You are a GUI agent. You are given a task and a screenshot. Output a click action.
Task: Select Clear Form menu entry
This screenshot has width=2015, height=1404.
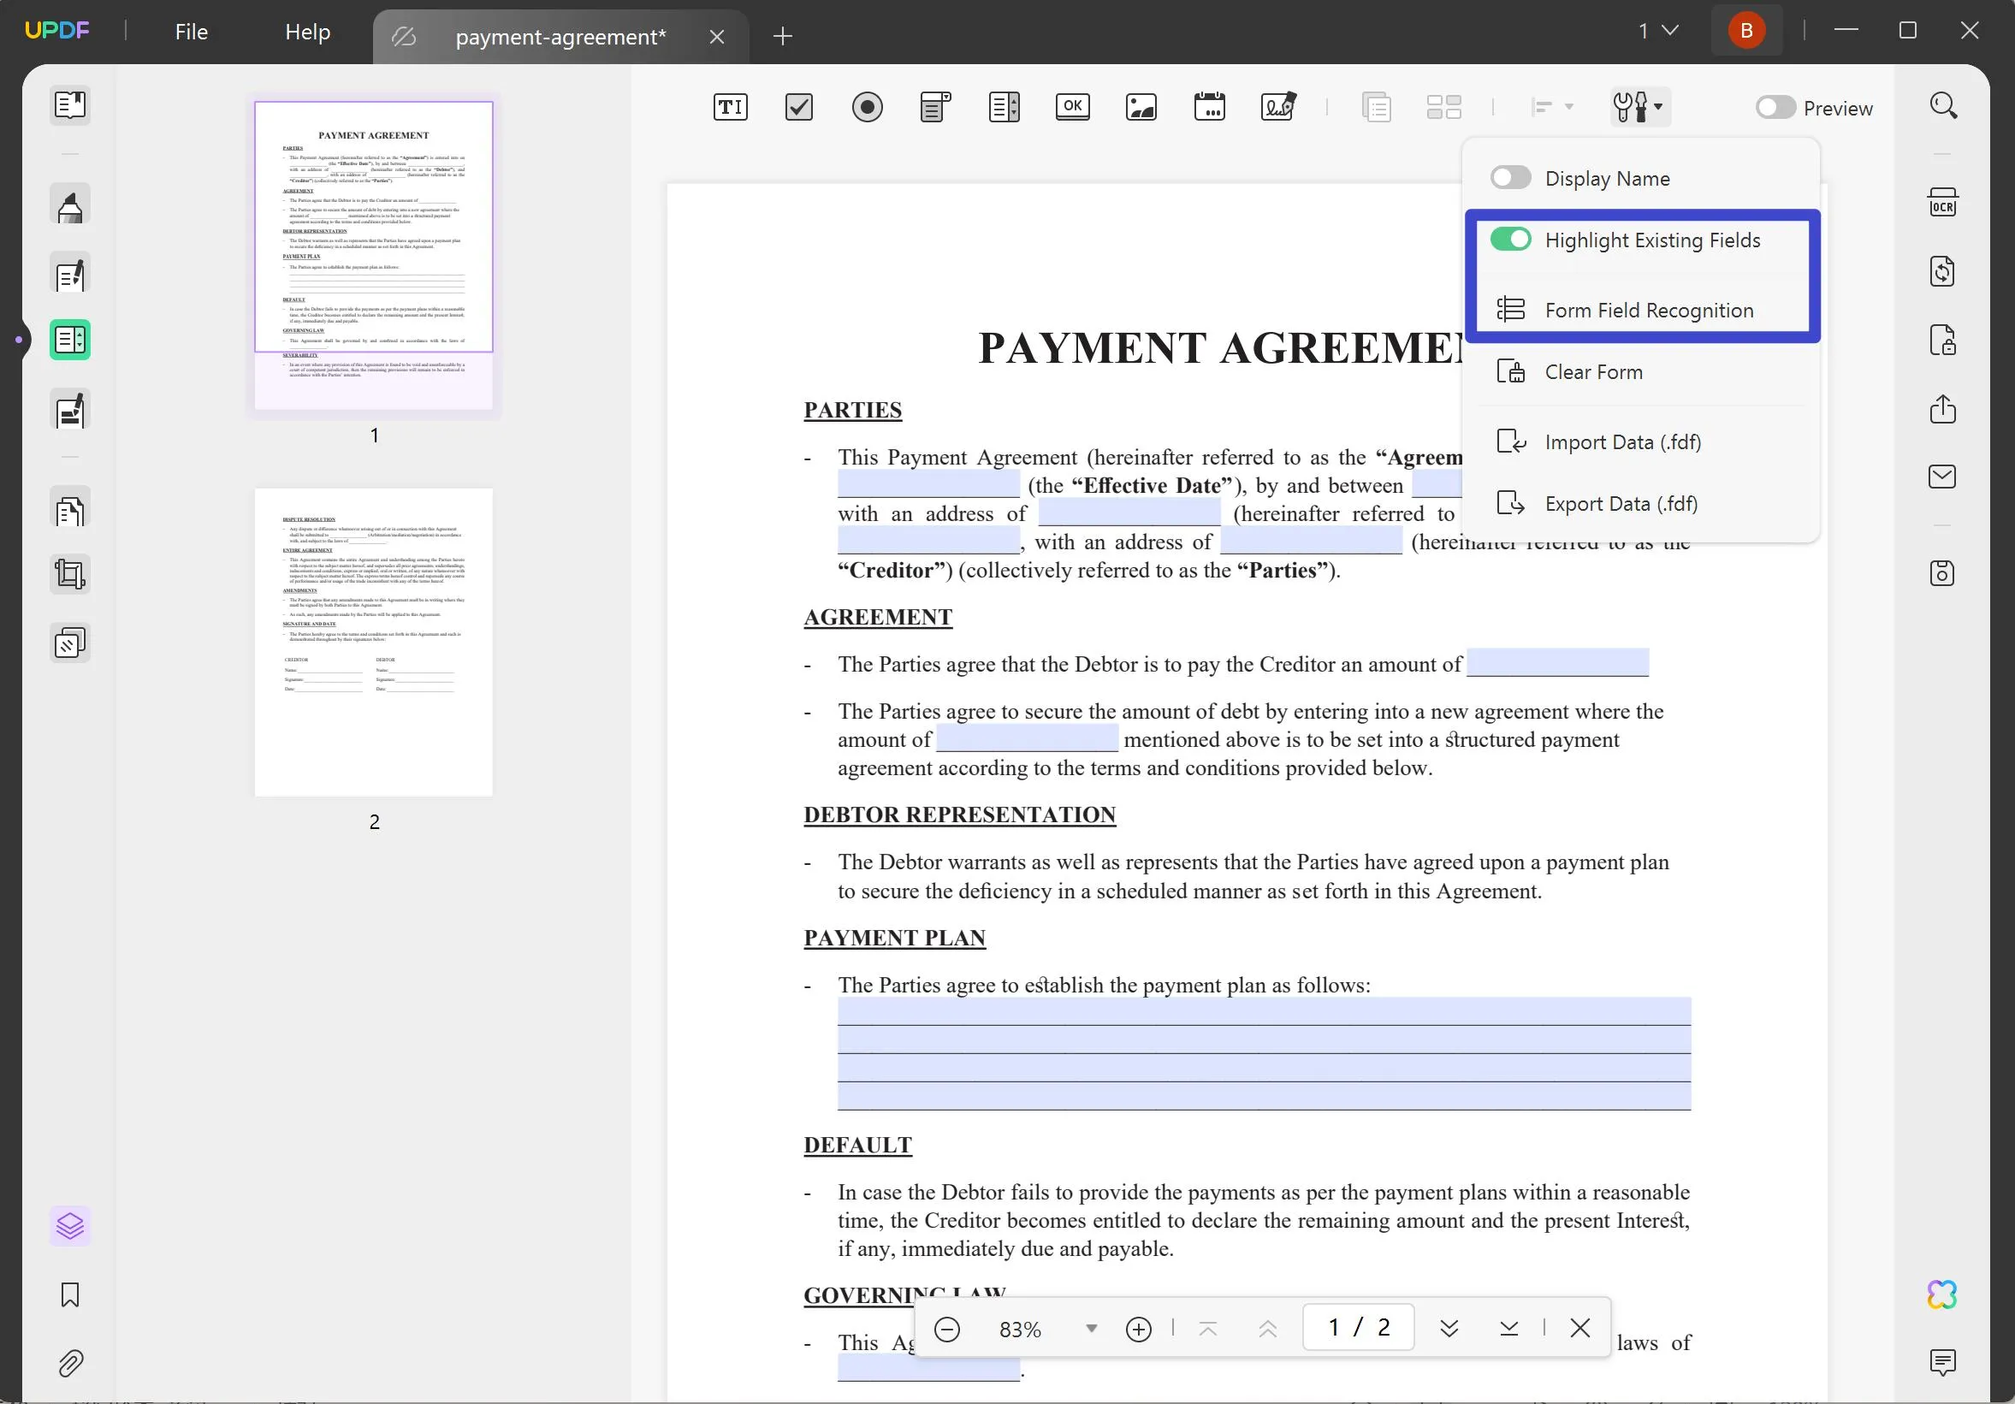point(1594,372)
